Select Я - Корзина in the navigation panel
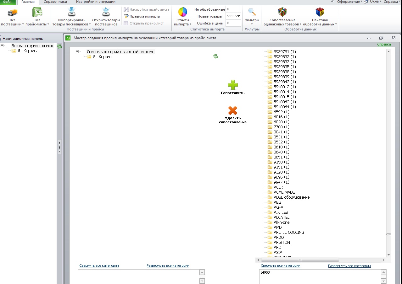 pos(28,51)
